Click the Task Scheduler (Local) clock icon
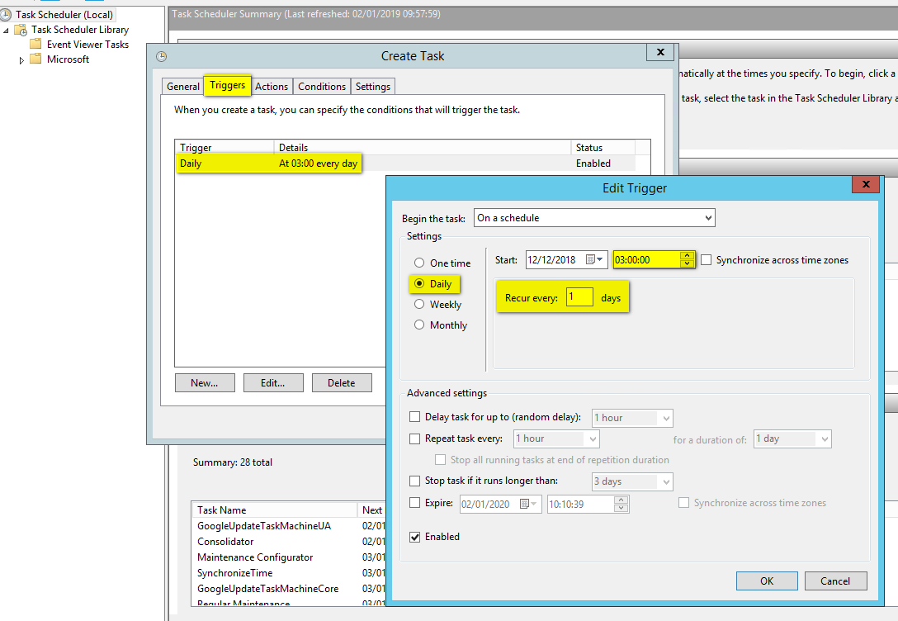 tap(7, 15)
